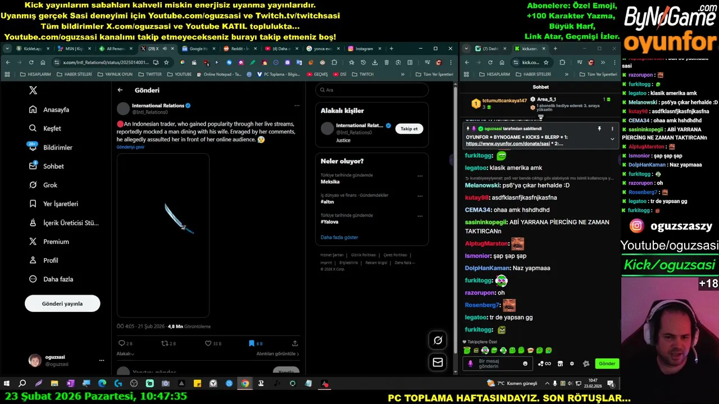
Task: Click Gönderiyi çevir translate link
Action: [130, 147]
